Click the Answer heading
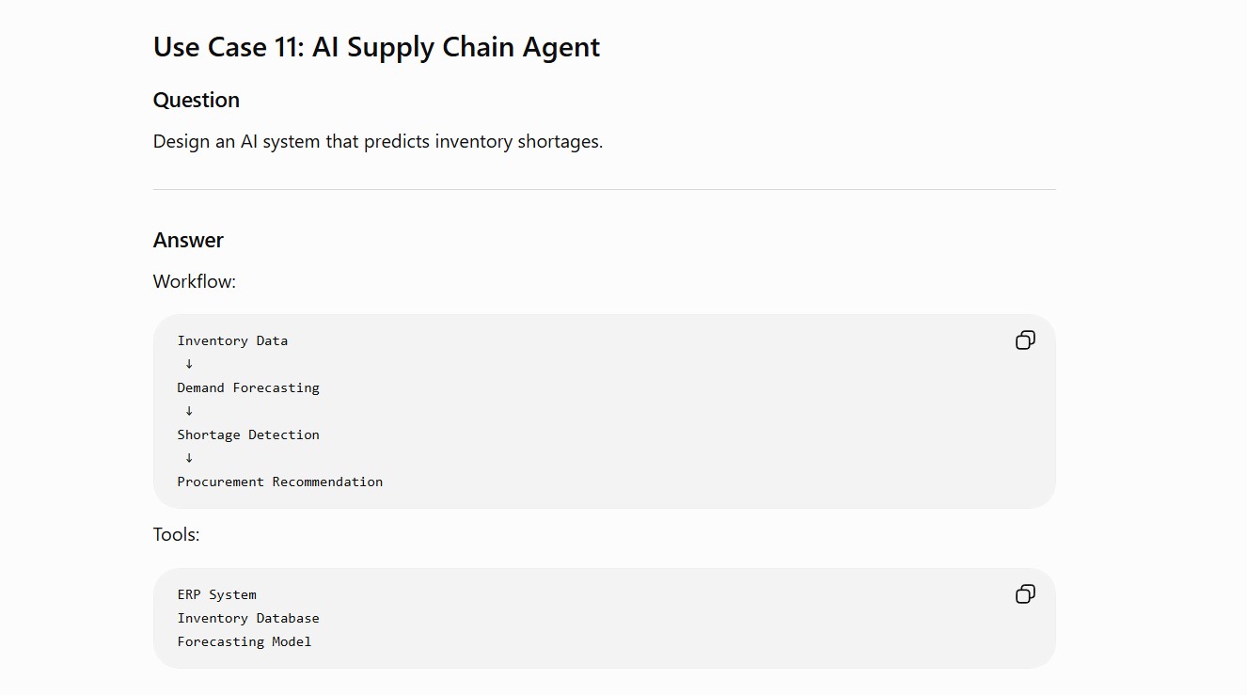Viewport: 1247px width, 695px height. pos(188,240)
